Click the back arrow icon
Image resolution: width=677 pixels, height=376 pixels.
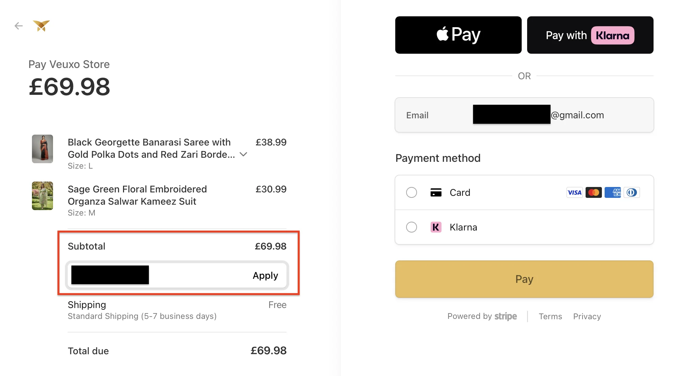point(19,26)
